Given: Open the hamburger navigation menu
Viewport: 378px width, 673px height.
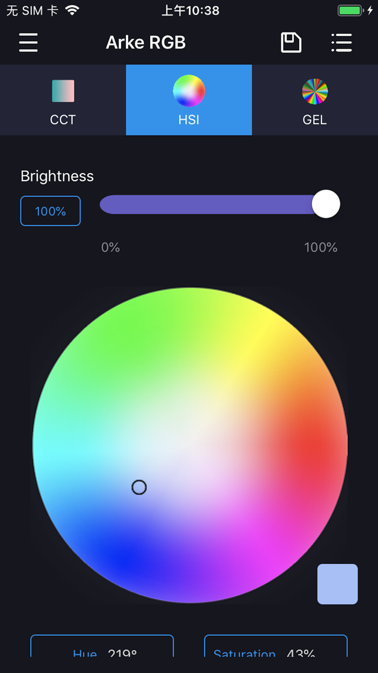Looking at the screenshot, I should [28, 42].
